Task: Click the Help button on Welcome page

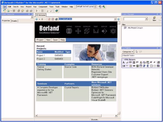Action: (x=62, y=40)
